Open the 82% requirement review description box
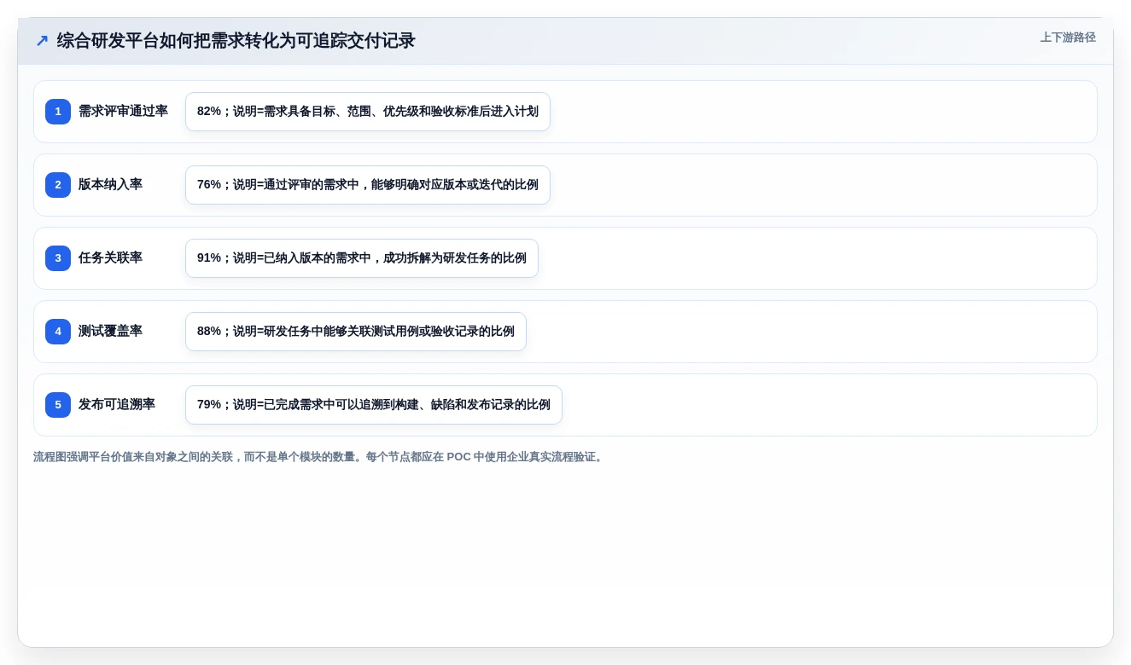Image resolution: width=1131 pixels, height=665 pixels. (368, 112)
